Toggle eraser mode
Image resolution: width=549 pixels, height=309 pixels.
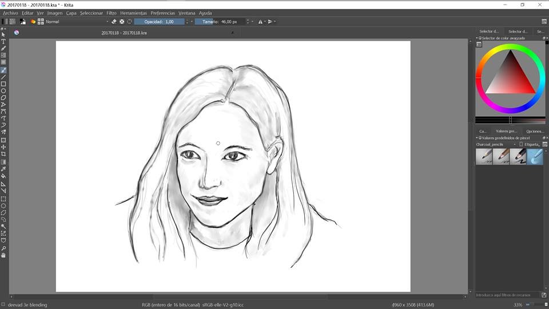[114, 22]
